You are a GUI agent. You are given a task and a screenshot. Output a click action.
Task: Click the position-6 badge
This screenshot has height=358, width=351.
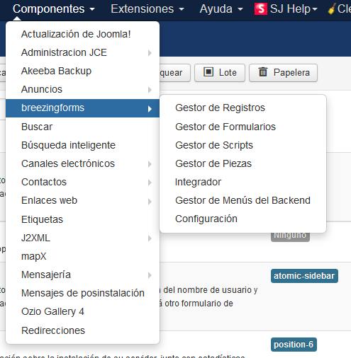[294, 345]
